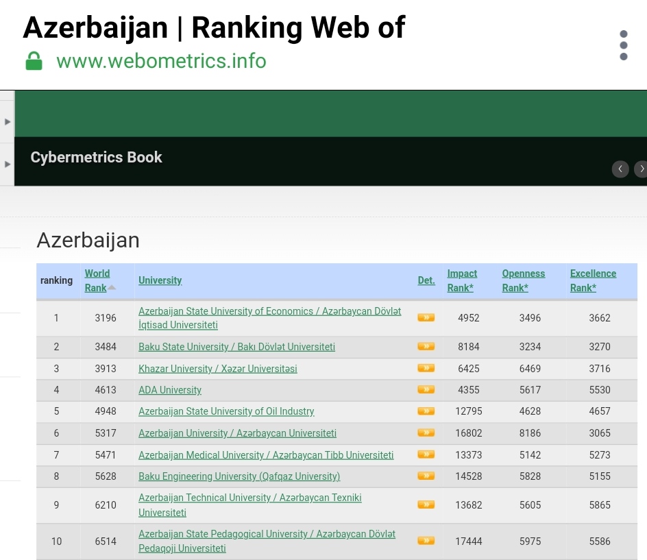This screenshot has width=647, height=560.
Task: Sort the table by World Rank
Action: point(97,280)
